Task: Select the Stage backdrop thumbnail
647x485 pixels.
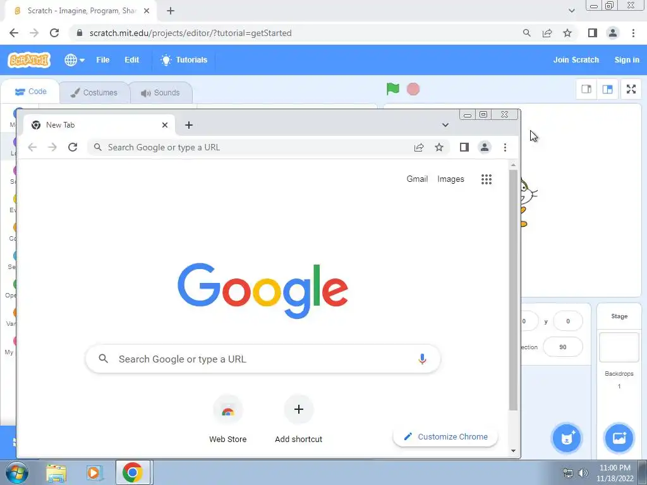Action: (x=619, y=347)
